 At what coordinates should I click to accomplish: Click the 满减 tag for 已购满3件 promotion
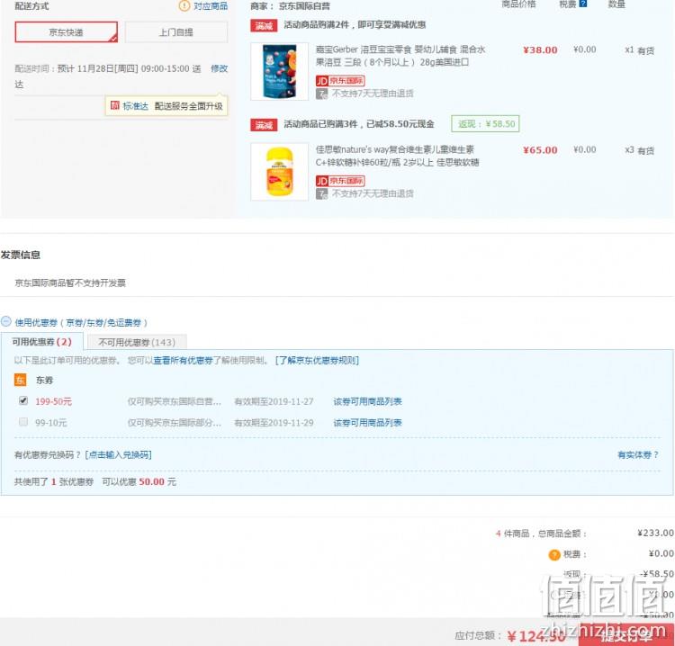click(264, 125)
